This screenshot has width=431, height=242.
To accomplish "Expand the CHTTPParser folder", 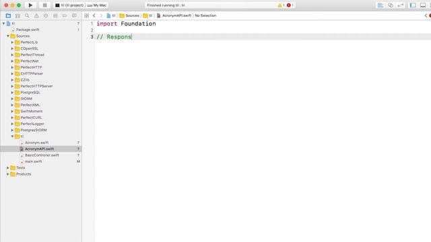I will [x=12, y=73].
